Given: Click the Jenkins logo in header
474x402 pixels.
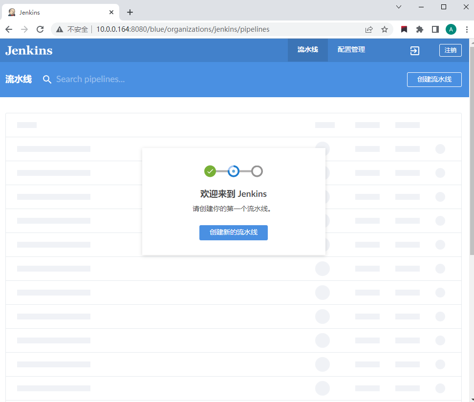Looking at the screenshot, I should point(29,50).
